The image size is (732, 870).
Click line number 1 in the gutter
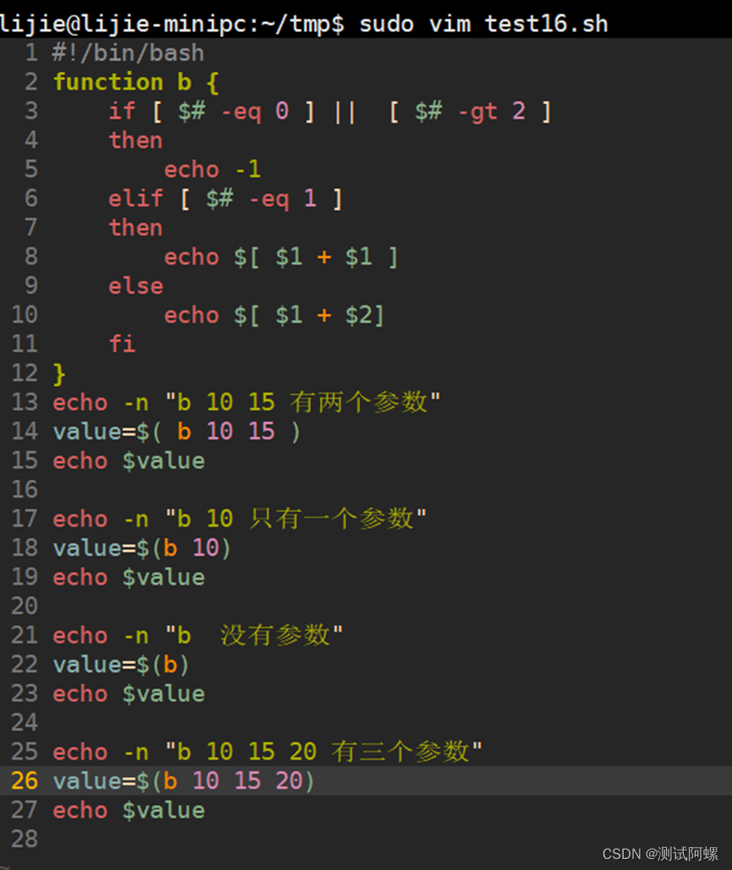tap(31, 52)
